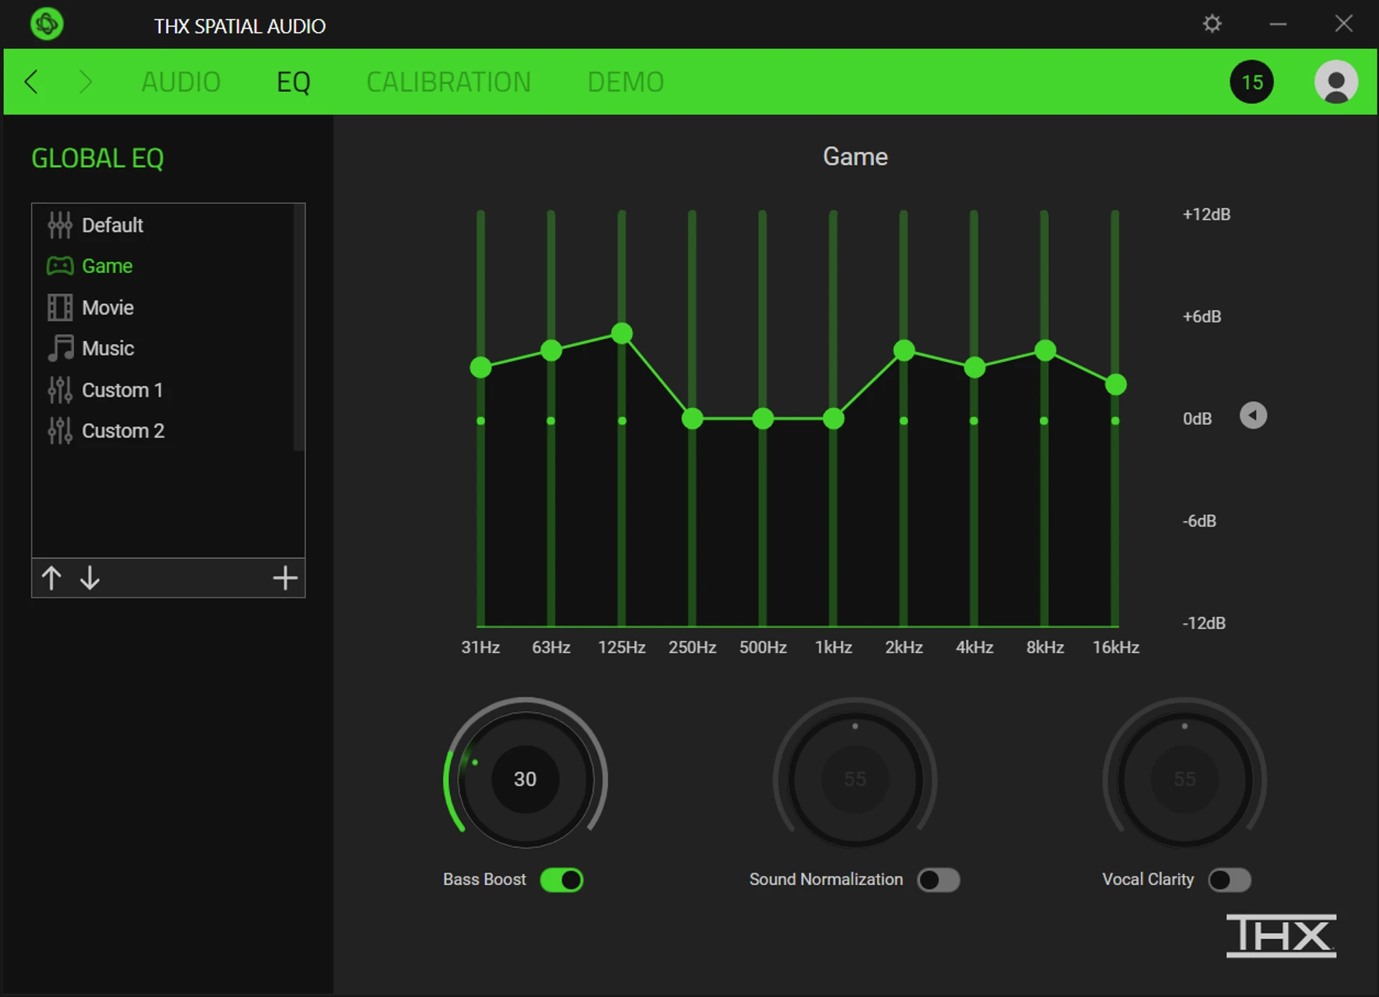The image size is (1379, 997).
Task: Click the THX logo
Action: (1281, 935)
